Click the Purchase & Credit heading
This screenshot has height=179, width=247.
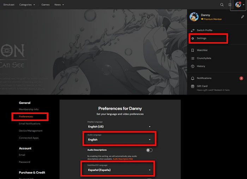32,173
